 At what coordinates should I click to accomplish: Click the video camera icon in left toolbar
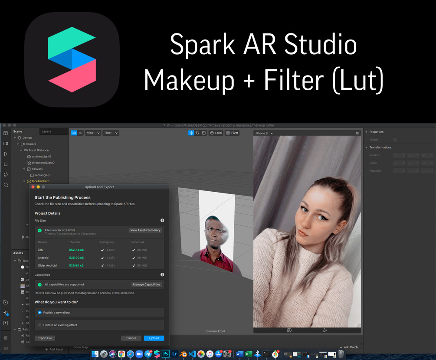pos(6,144)
